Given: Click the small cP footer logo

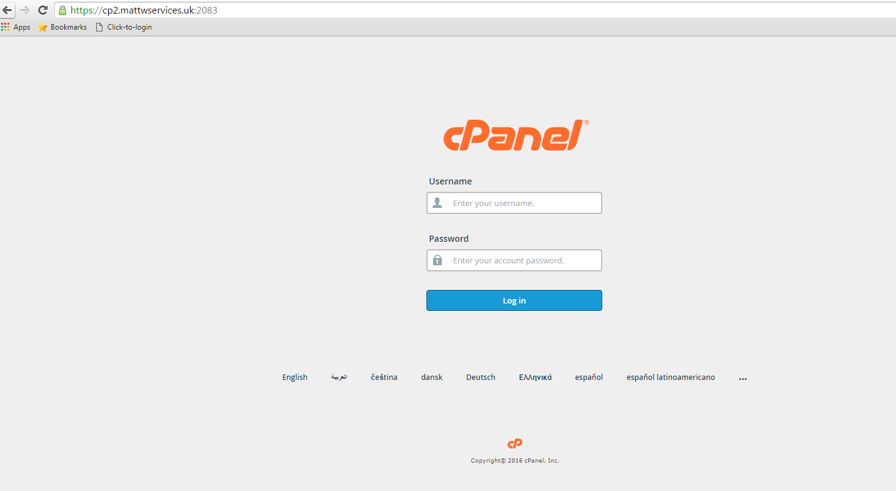Looking at the screenshot, I should pos(515,444).
